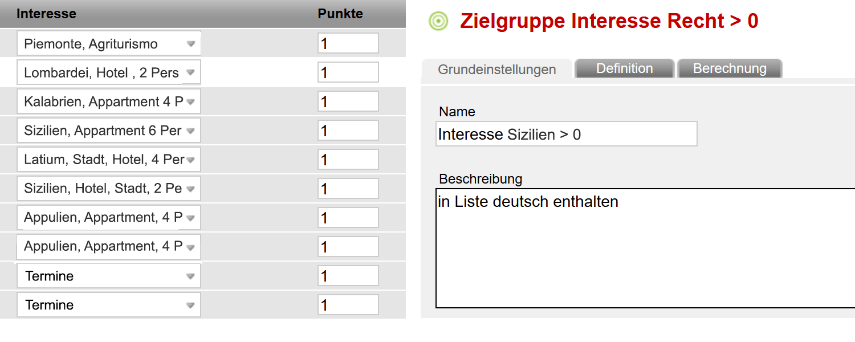Click the Punkte field for Lombardei row
855x342 pixels.
click(x=348, y=73)
